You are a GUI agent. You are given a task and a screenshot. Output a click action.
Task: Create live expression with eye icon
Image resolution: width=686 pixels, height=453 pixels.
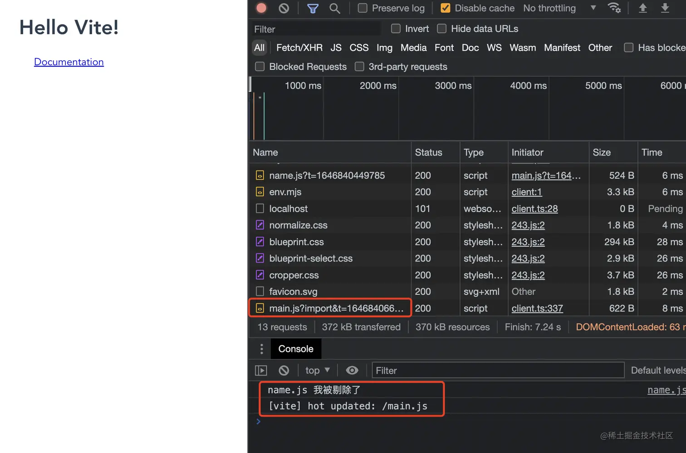click(352, 370)
